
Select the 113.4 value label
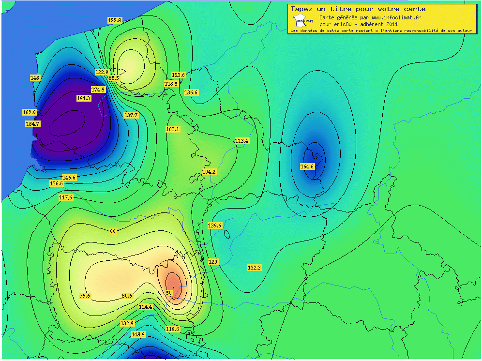point(241,141)
